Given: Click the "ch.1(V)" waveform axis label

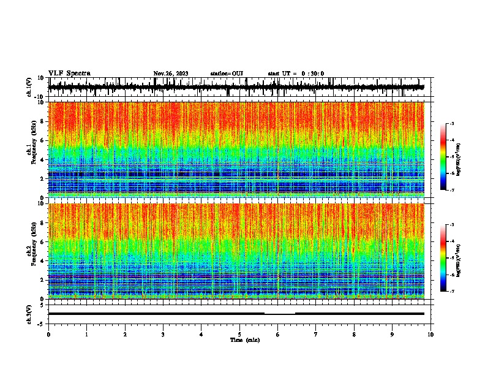Looking at the screenshot, I should [x=29, y=87].
